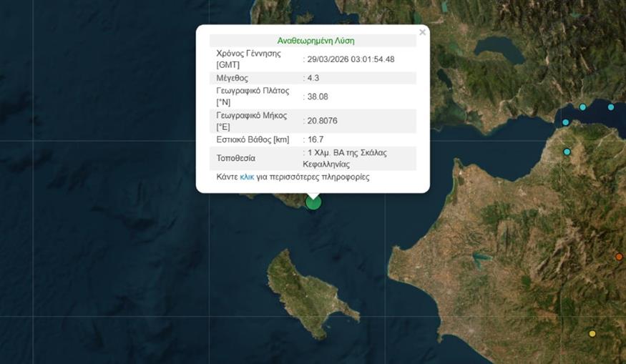Click the rightmost cyan marker in the gulf
The width and height of the screenshot is (626, 364).
610,107
